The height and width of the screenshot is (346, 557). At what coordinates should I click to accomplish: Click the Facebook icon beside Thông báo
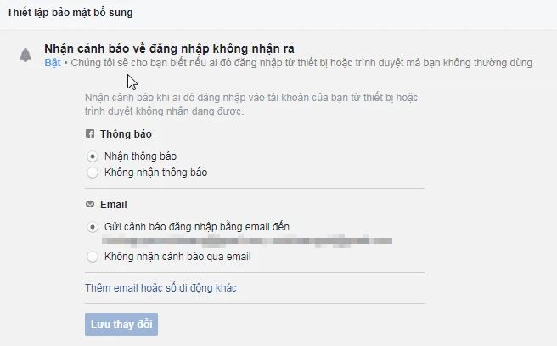tap(90, 134)
